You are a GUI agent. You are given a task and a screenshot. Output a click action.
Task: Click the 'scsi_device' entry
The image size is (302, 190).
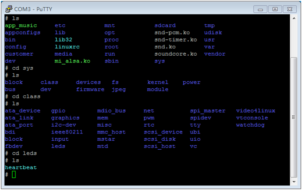[163, 132]
